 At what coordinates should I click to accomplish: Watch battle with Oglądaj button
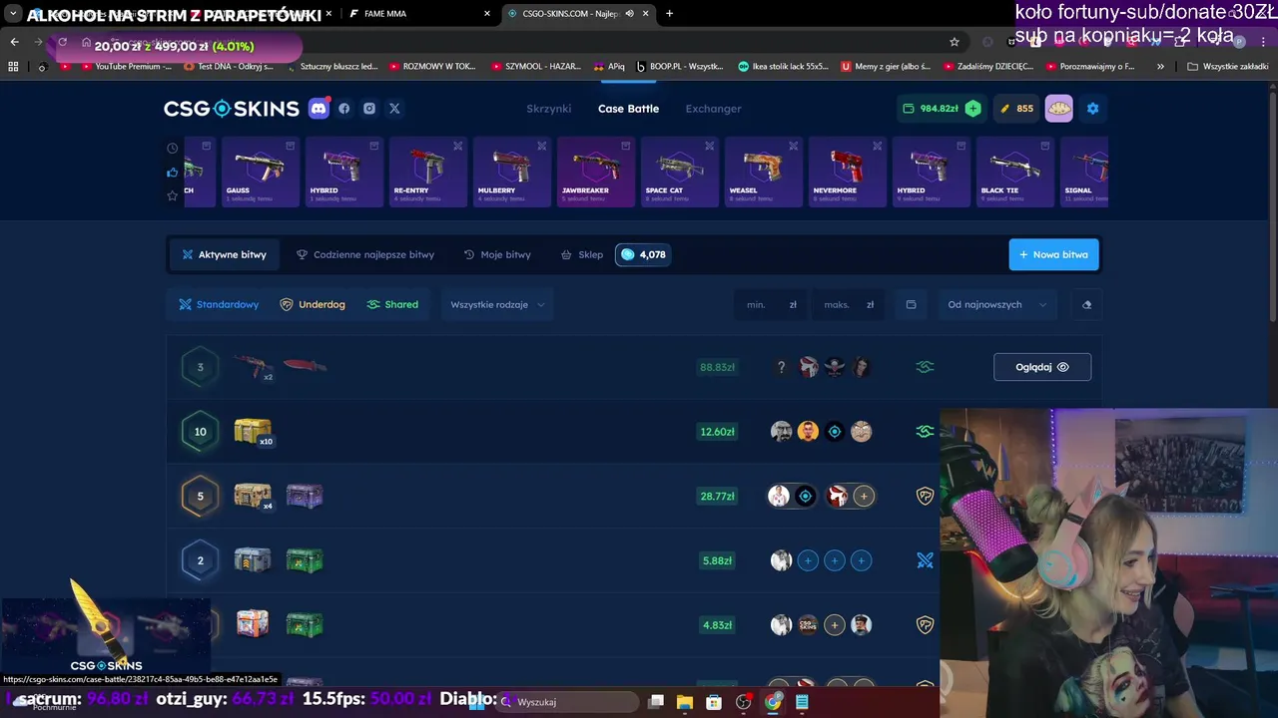[x=1042, y=367]
